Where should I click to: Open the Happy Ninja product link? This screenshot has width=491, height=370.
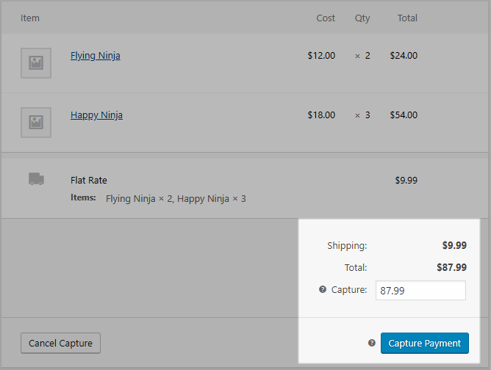click(x=96, y=115)
